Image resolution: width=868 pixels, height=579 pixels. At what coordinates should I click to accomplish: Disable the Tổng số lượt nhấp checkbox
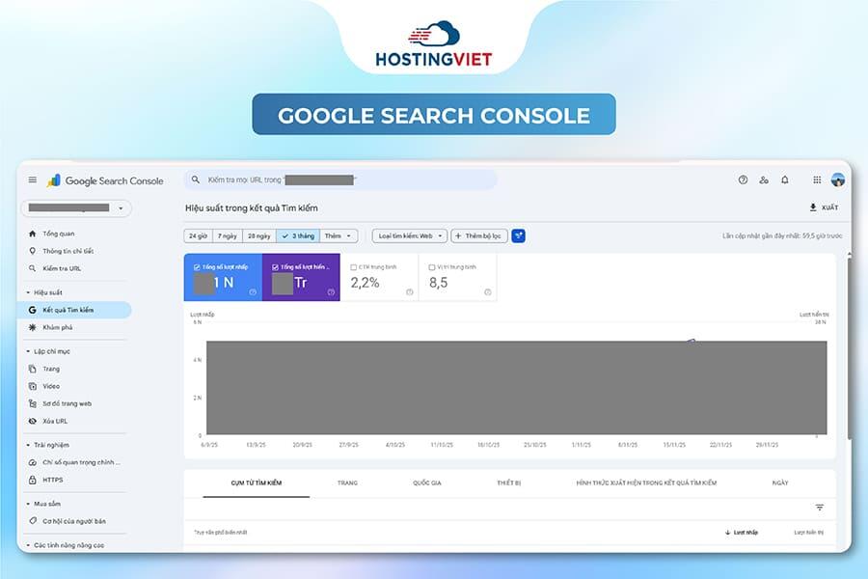(198, 265)
